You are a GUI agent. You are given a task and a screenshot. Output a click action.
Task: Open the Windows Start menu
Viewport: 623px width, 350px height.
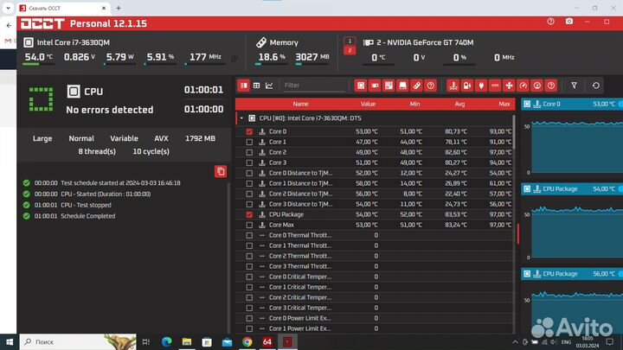tap(10, 341)
